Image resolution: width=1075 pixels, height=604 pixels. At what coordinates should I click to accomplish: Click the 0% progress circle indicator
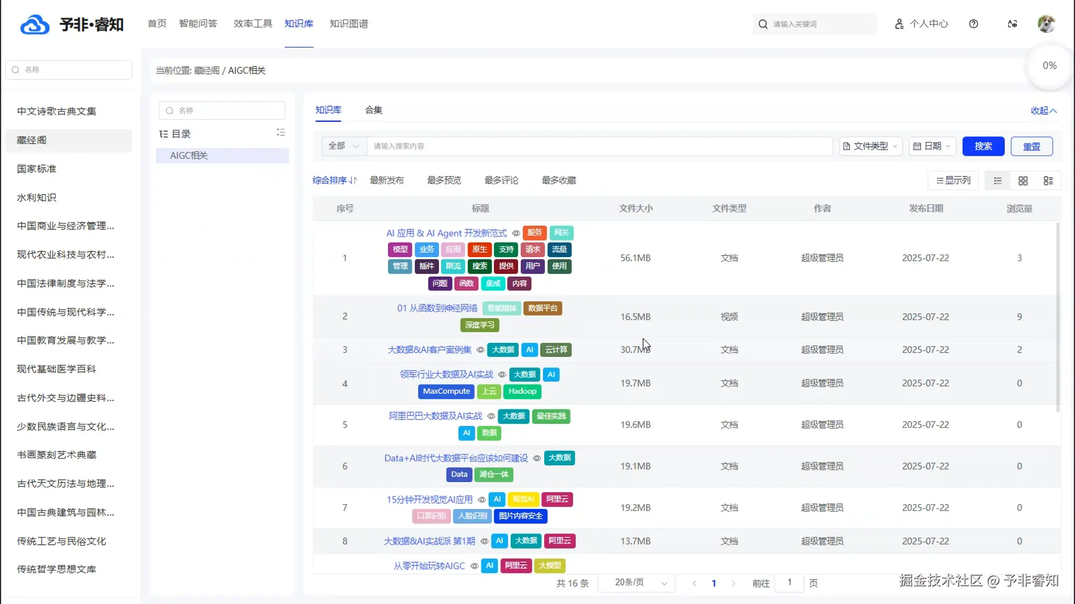(1049, 66)
